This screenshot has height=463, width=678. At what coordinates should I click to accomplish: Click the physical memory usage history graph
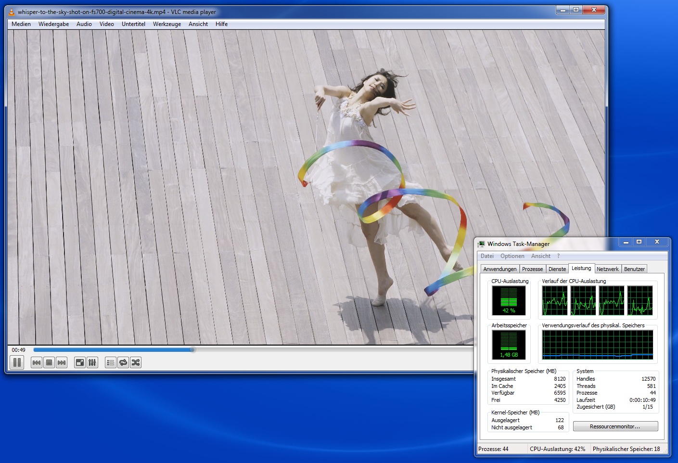tap(598, 345)
